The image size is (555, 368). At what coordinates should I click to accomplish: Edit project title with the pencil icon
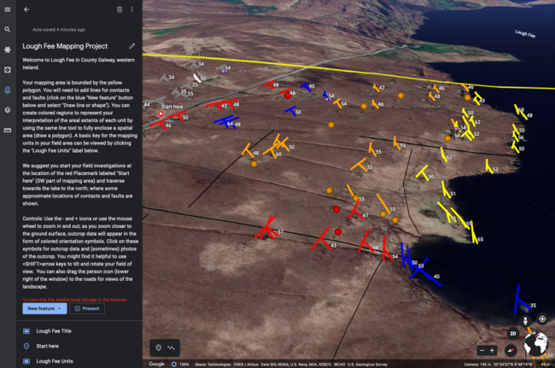[131, 45]
